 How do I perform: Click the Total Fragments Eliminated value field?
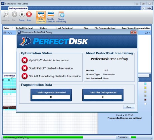(x=51, y=97)
